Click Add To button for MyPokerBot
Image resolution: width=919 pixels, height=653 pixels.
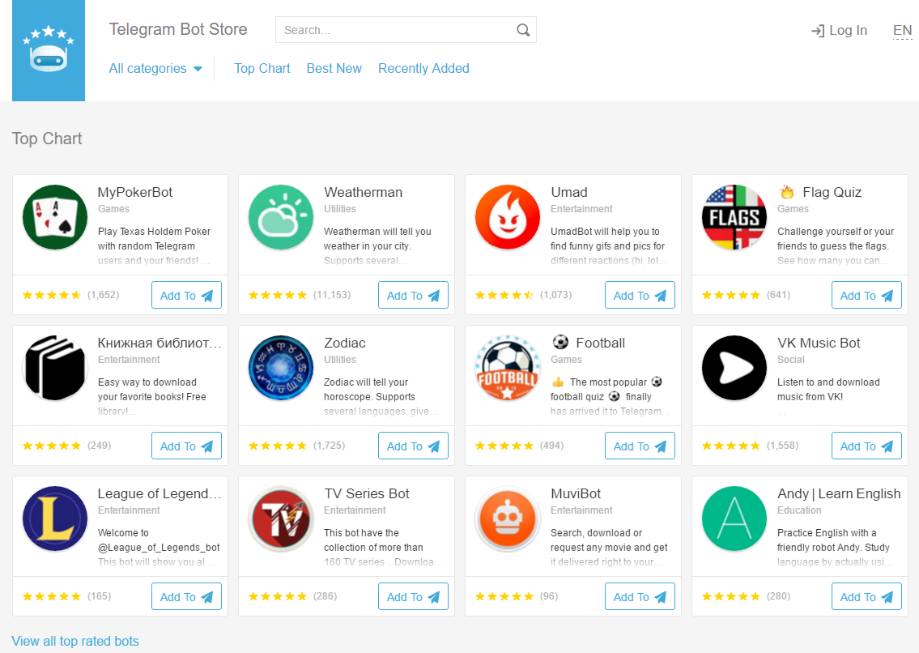click(x=186, y=295)
